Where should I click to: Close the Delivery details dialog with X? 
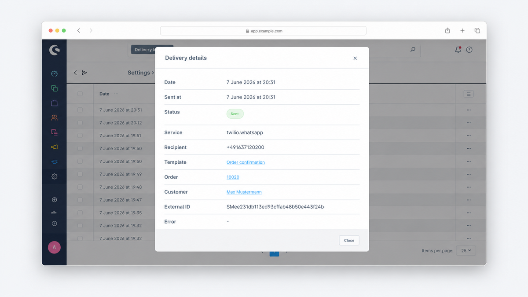coord(355,58)
